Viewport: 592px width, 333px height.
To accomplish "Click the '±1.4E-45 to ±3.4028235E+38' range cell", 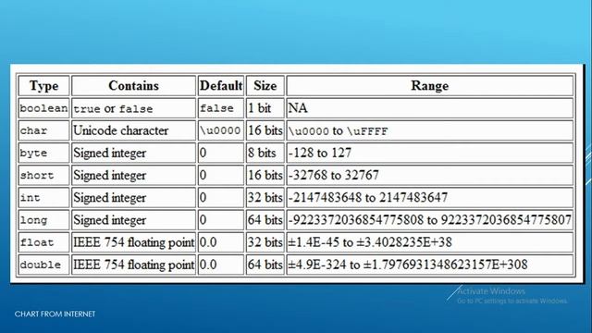I will [x=429, y=242].
